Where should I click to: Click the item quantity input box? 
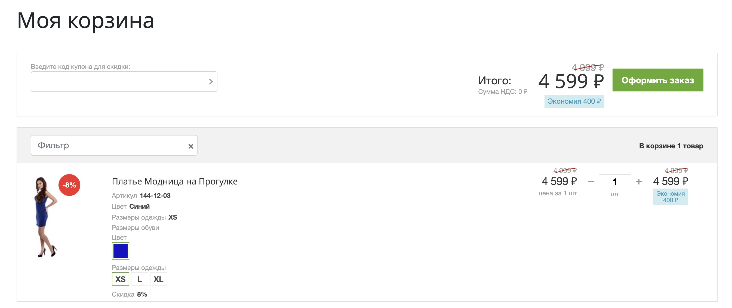click(x=615, y=182)
